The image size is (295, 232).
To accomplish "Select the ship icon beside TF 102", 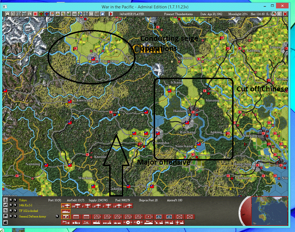I will click(6, 211).
